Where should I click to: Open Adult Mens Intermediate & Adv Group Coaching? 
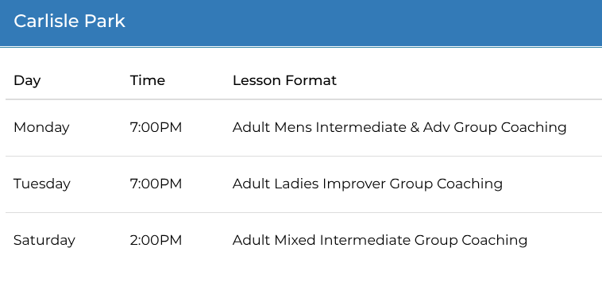(x=399, y=128)
